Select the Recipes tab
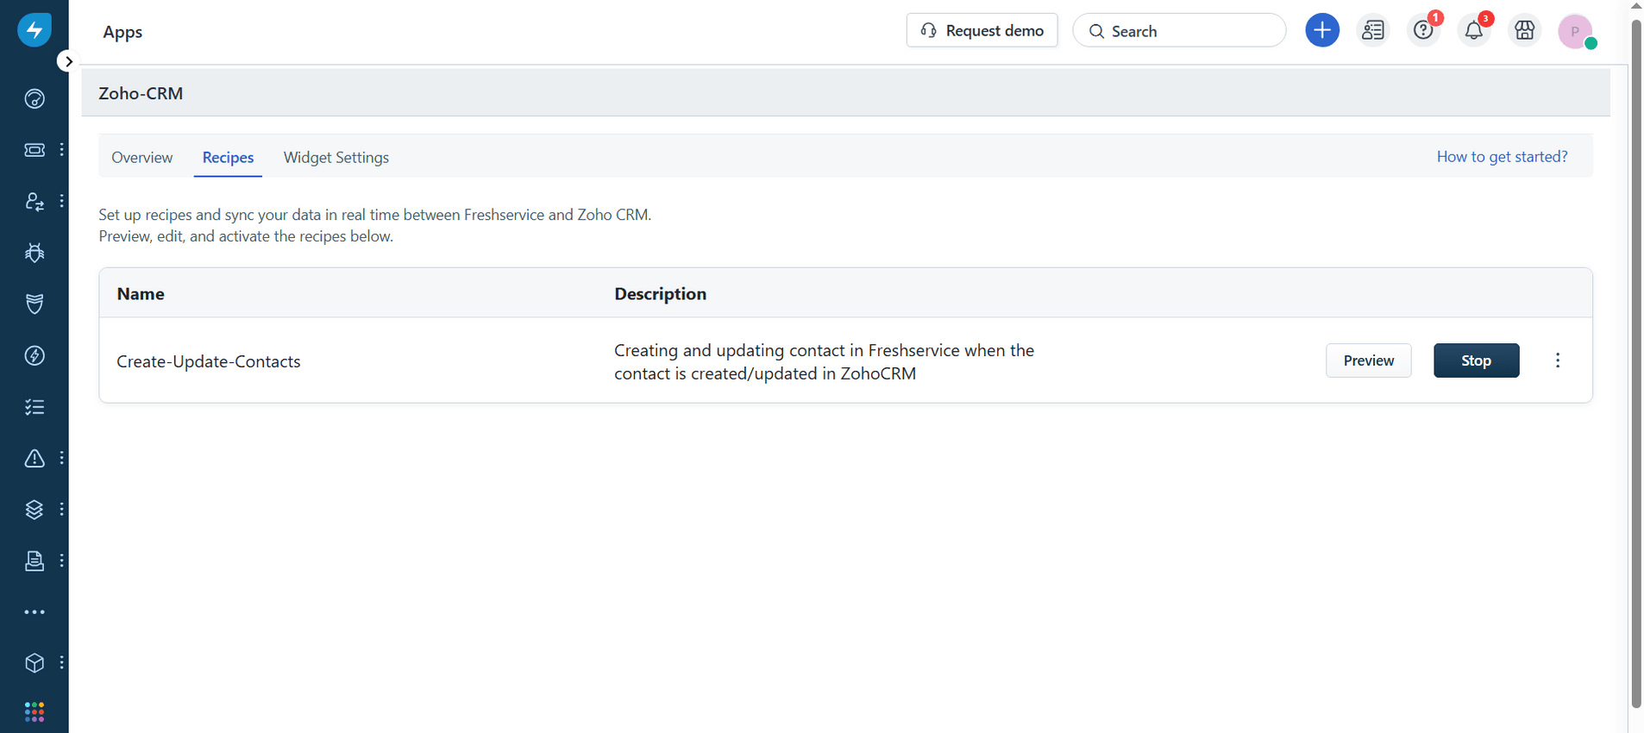 (x=228, y=157)
